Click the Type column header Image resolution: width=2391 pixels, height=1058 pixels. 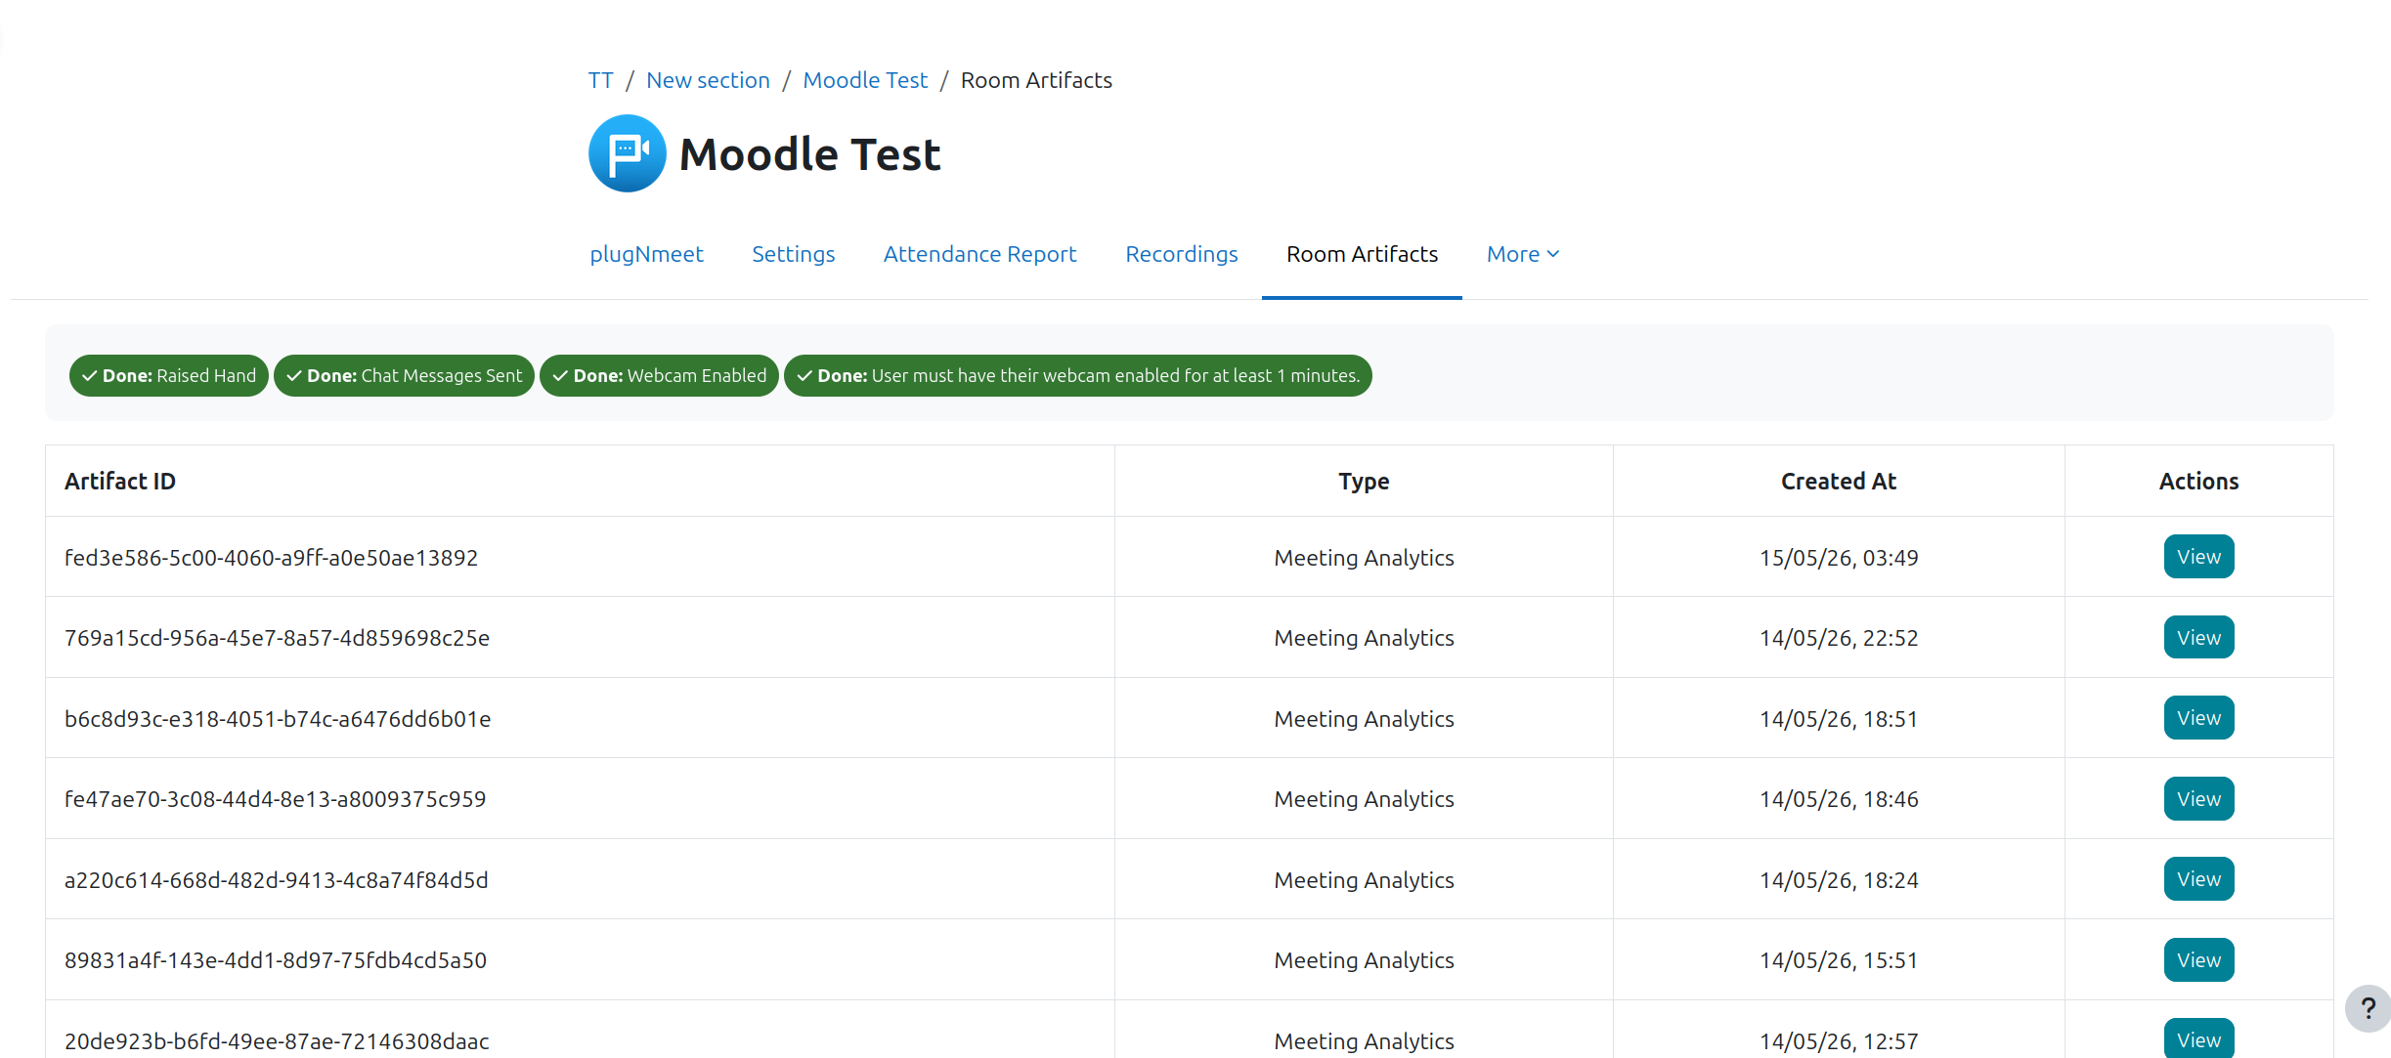click(x=1364, y=481)
